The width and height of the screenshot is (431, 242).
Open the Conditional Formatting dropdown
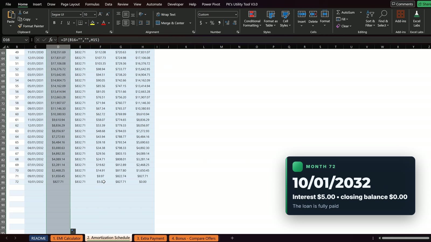tap(252, 19)
